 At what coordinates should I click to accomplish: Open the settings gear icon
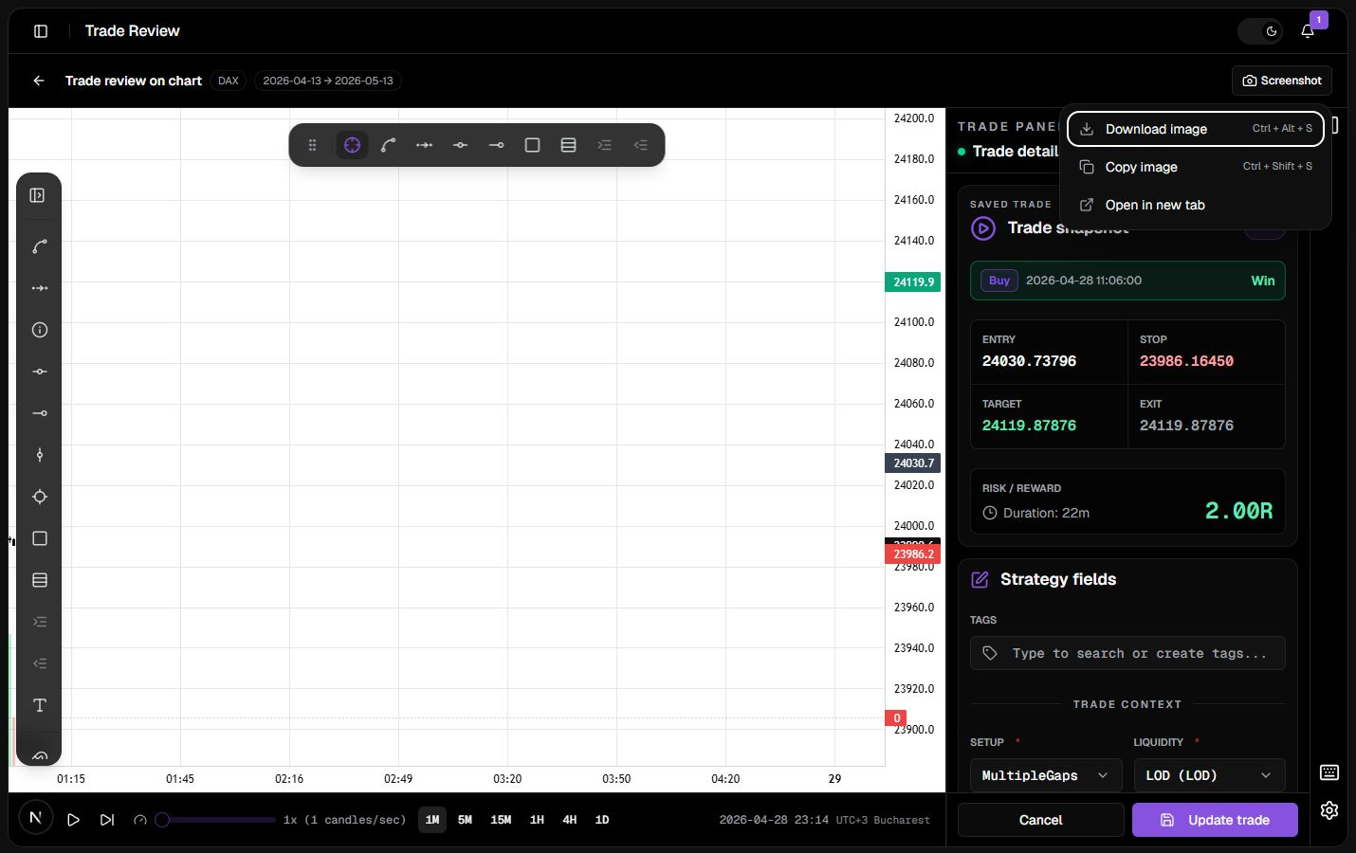1329,810
